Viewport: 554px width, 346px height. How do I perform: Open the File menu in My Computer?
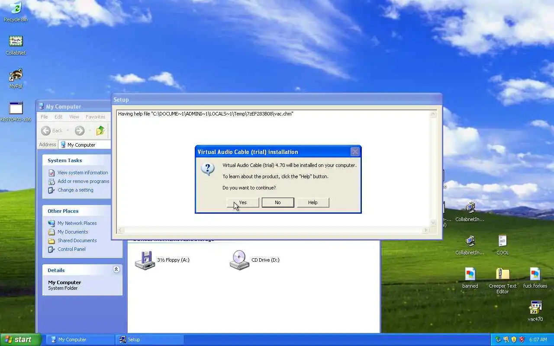[x=44, y=117]
